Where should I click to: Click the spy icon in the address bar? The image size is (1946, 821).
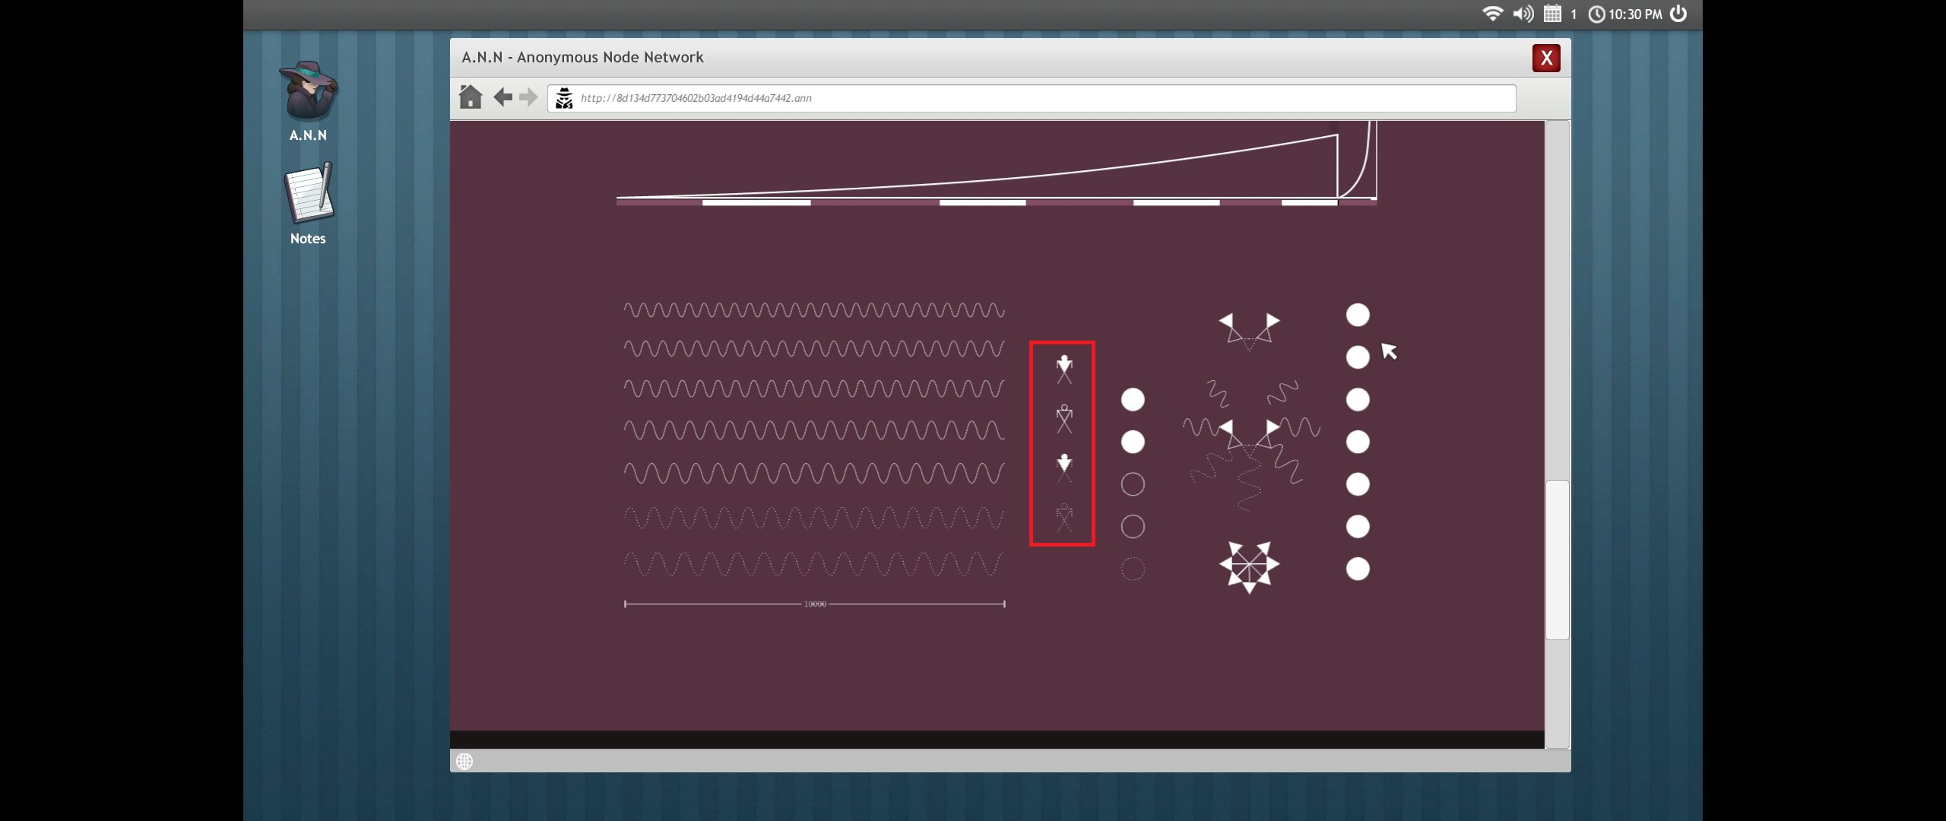point(564,98)
